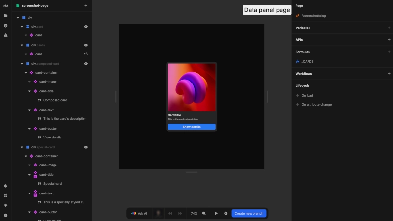This screenshot has width=393, height=221.
Task: Select the Special card text node
Action: point(53,183)
